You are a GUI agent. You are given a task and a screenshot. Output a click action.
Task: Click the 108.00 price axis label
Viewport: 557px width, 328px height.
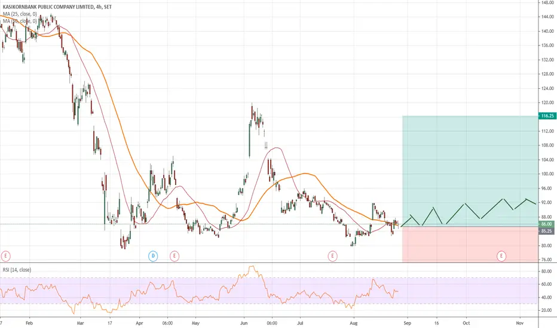pyautogui.click(x=547, y=146)
